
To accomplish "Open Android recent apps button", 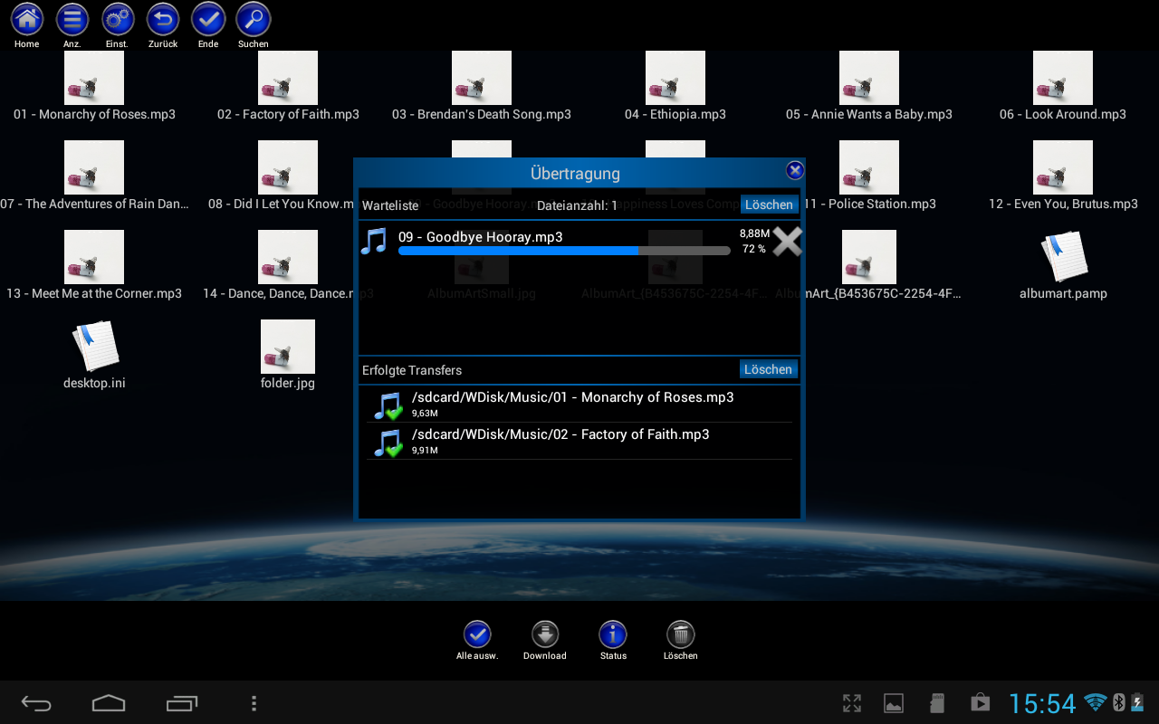I will click(x=182, y=703).
